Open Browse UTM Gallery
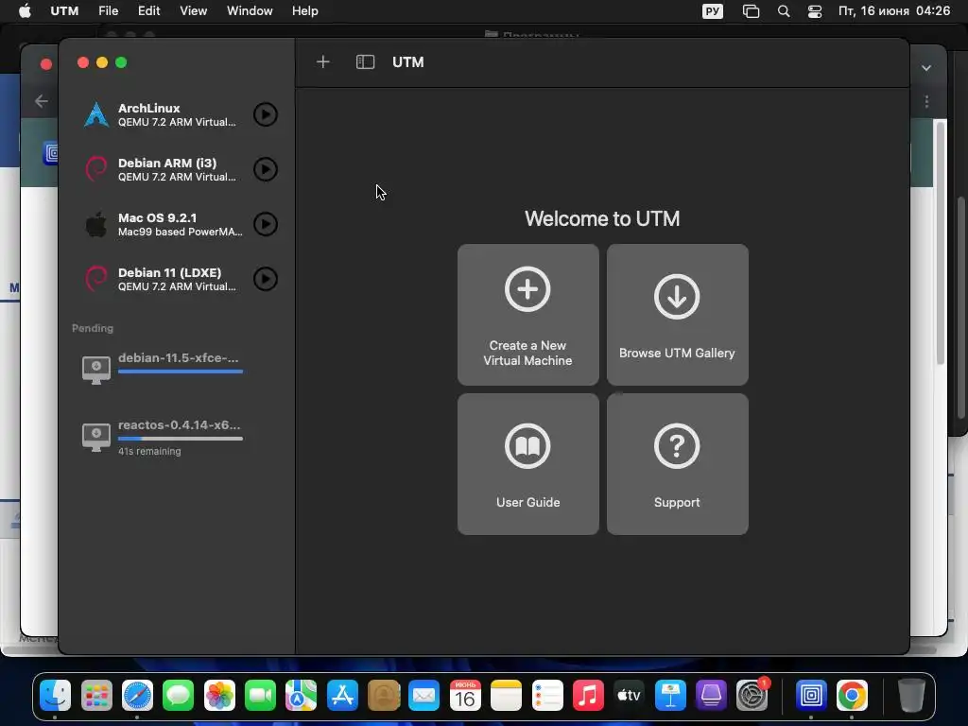Screen dimensions: 968x726 point(677,315)
